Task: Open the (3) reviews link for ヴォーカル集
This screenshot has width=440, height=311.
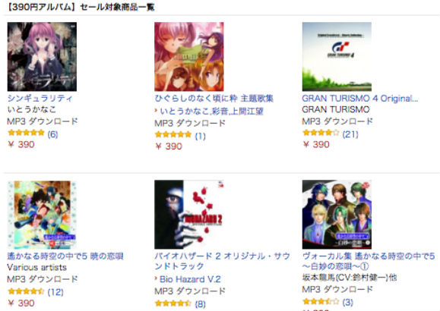Action: point(348,303)
